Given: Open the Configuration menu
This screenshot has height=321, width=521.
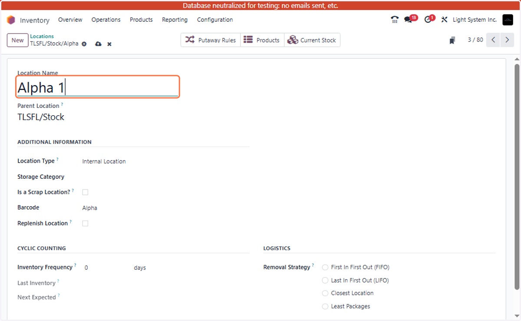Looking at the screenshot, I should point(215,20).
